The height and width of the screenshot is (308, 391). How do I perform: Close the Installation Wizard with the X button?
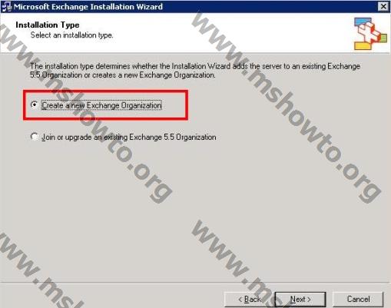pyautogui.click(x=383, y=6)
